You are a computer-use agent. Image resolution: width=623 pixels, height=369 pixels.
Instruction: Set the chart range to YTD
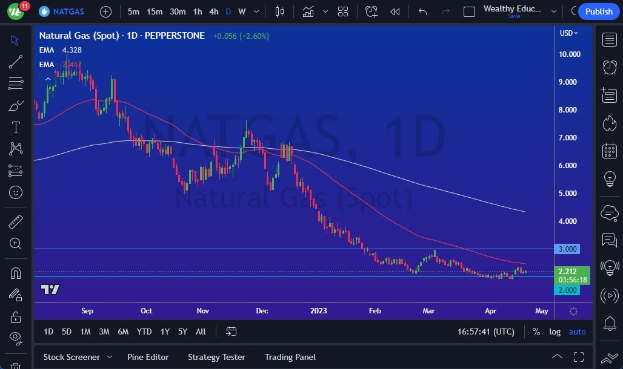(144, 331)
